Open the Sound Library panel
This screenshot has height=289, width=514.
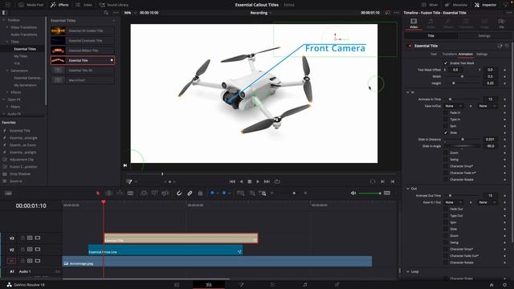[114, 5]
